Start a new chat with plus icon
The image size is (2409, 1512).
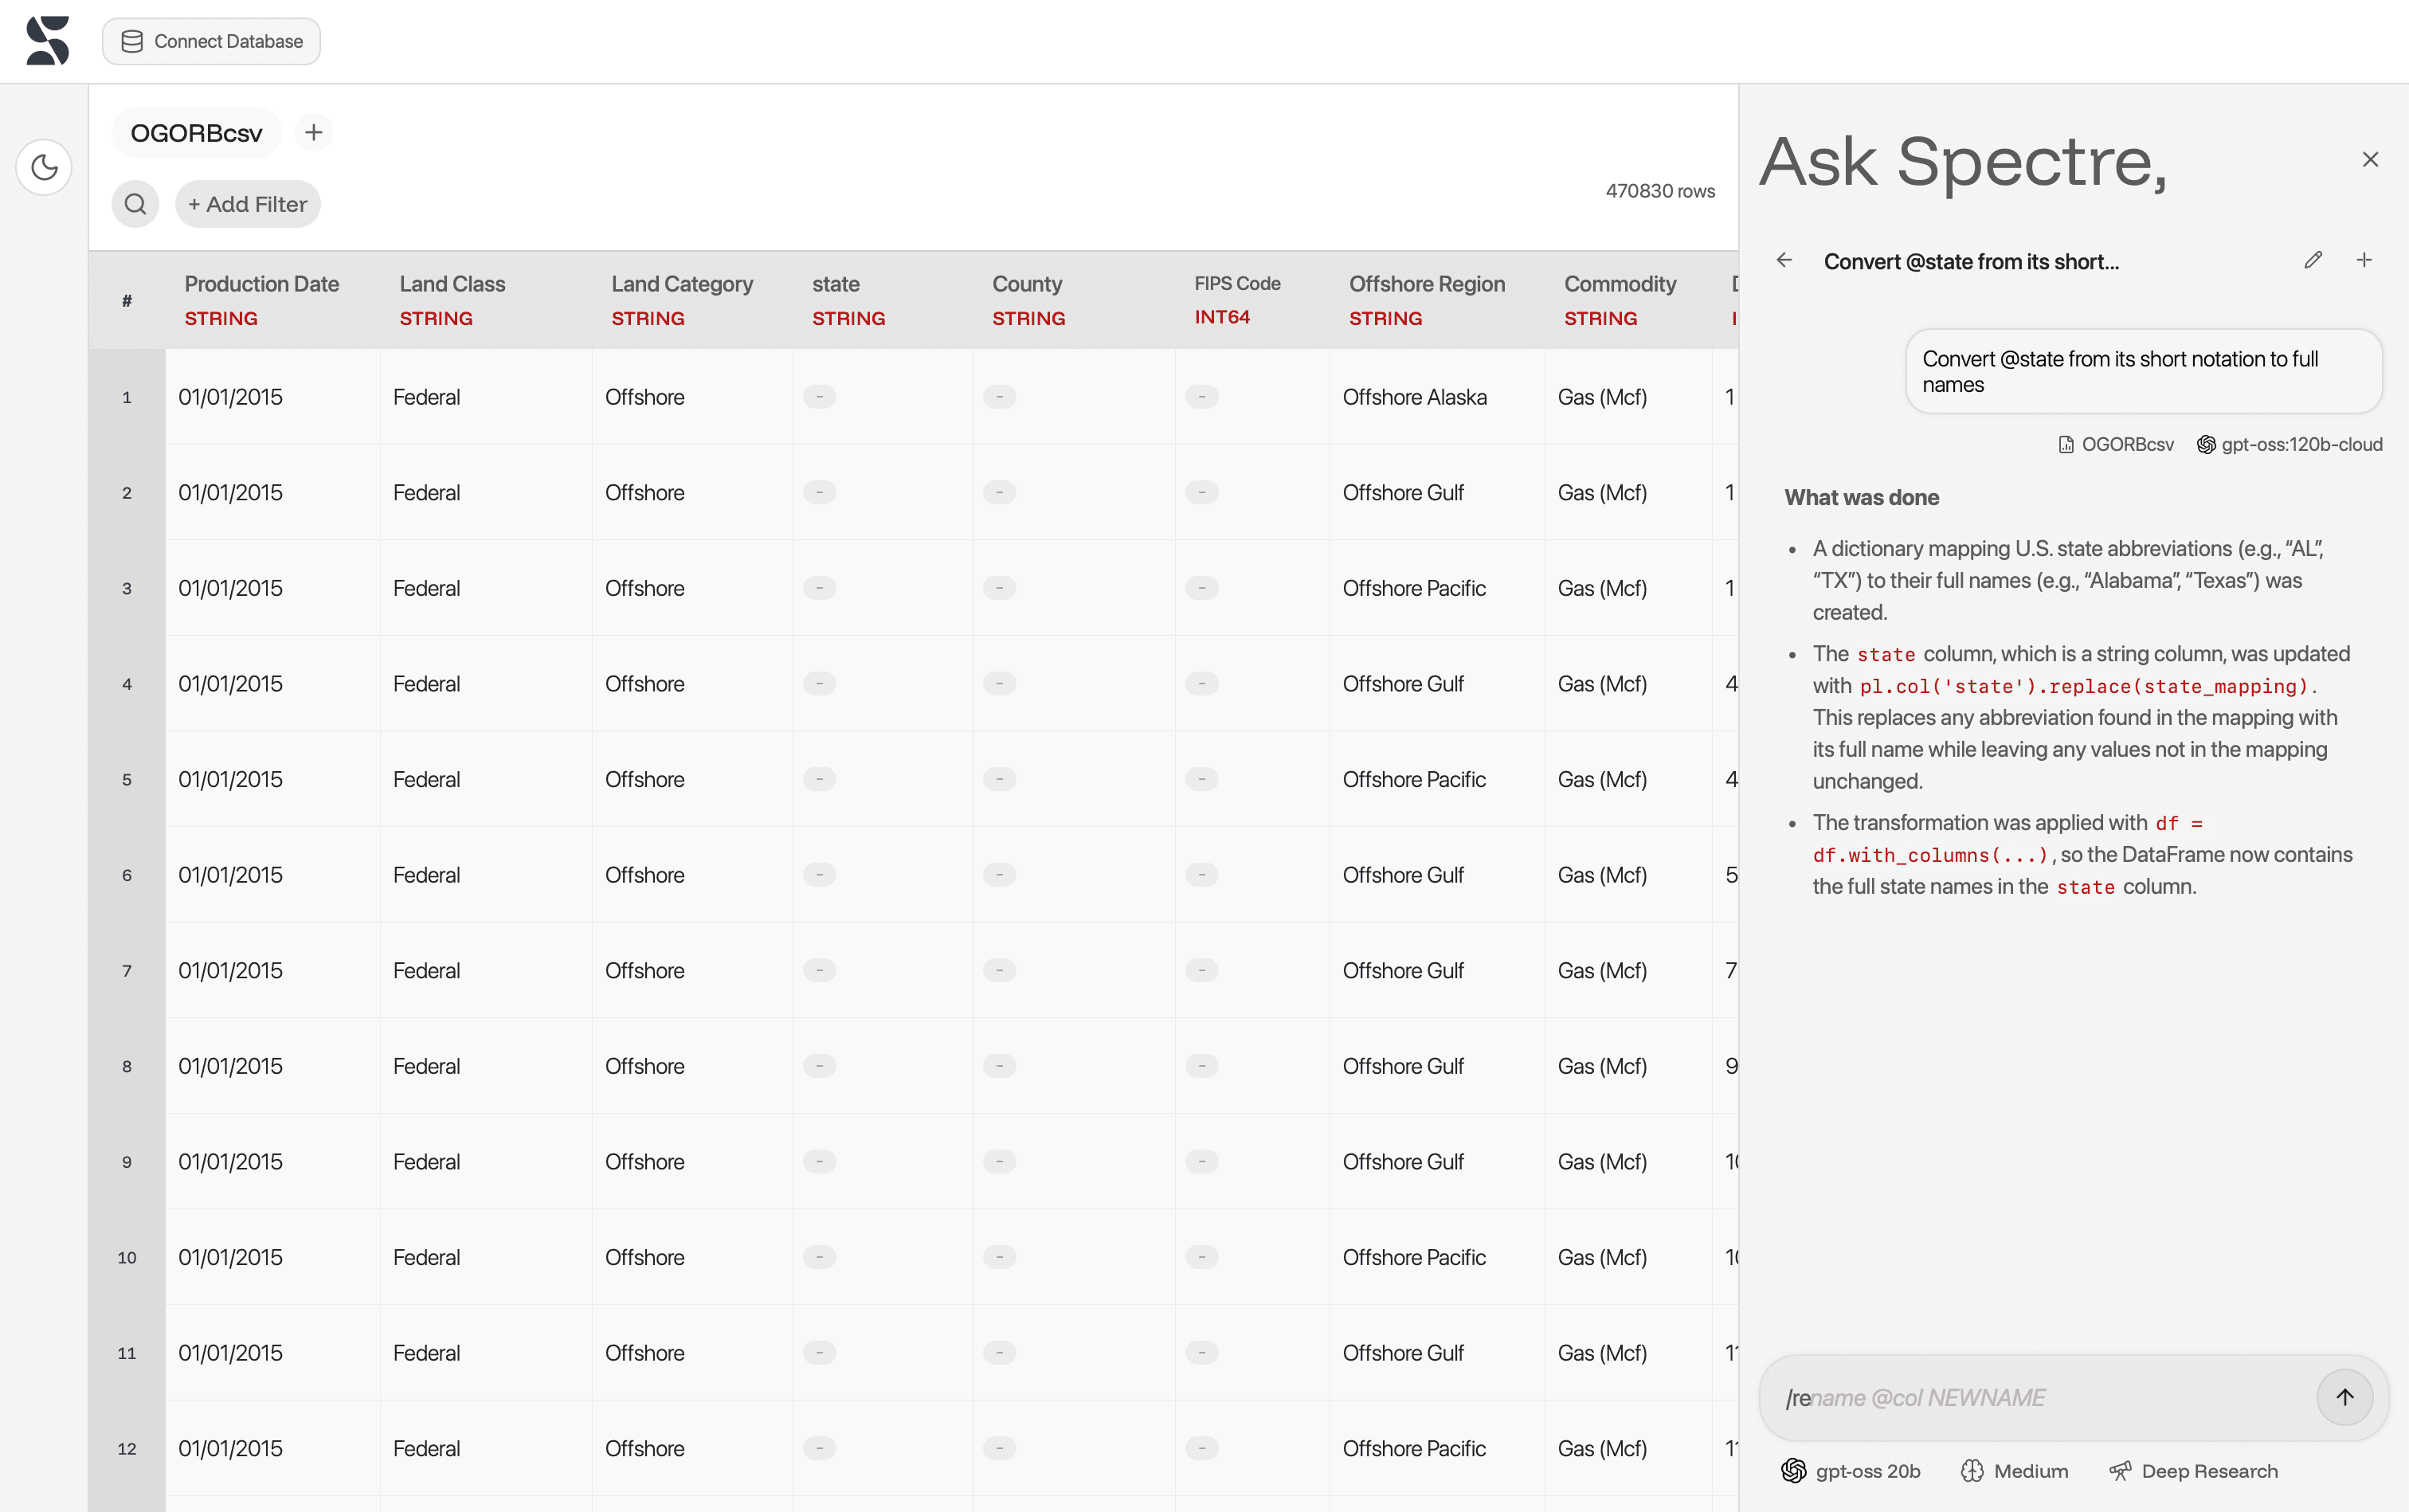tap(2364, 261)
